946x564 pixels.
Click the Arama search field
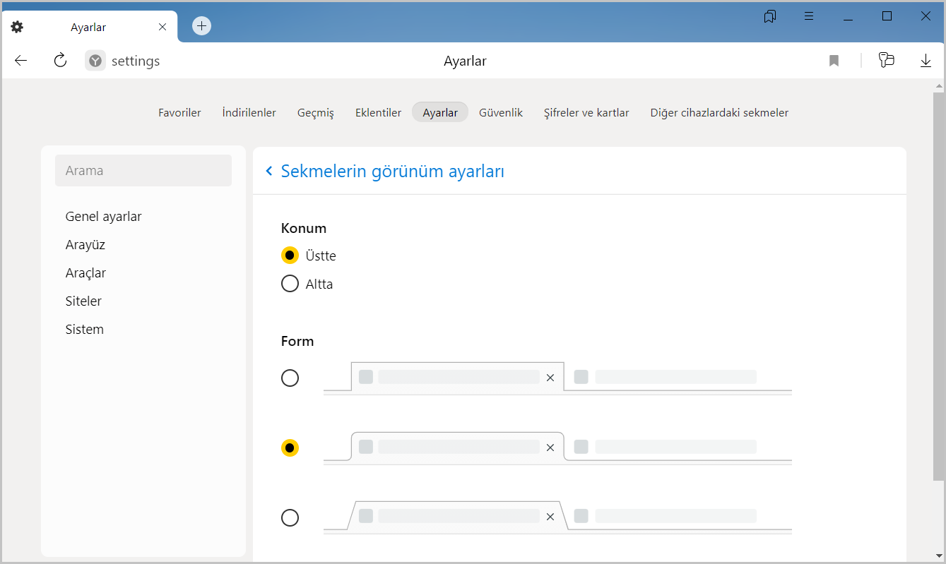143,171
